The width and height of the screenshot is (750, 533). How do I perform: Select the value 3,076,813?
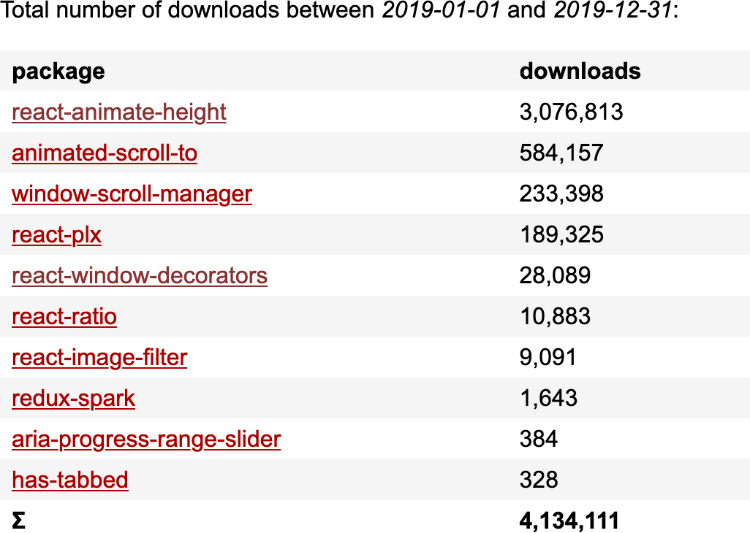click(x=572, y=112)
